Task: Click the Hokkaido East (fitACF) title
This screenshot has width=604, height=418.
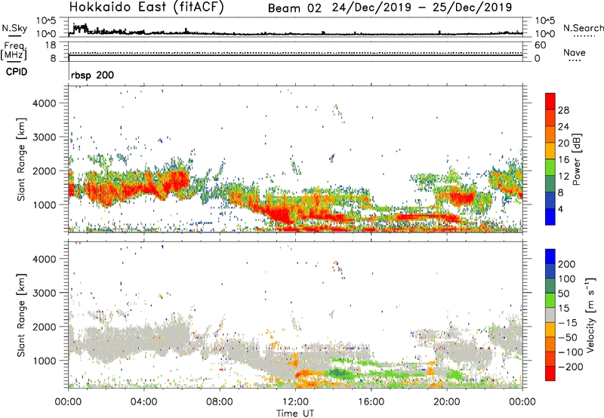Action: coord(146,8)
